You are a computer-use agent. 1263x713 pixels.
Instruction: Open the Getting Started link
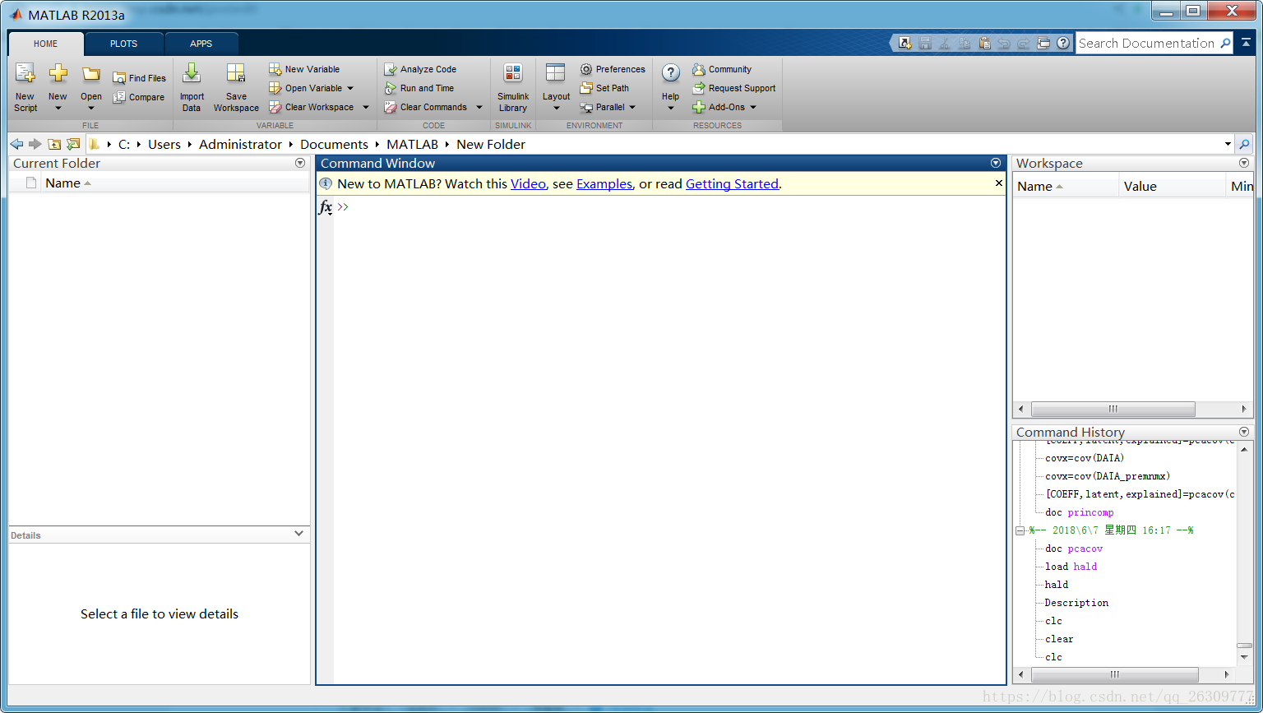[732, 184]
